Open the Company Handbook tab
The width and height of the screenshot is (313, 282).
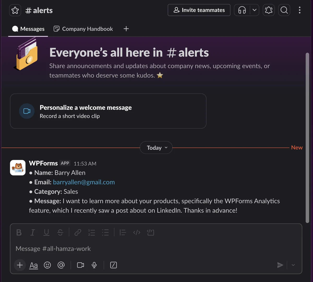pyautogui.click(x=83, y=29)
